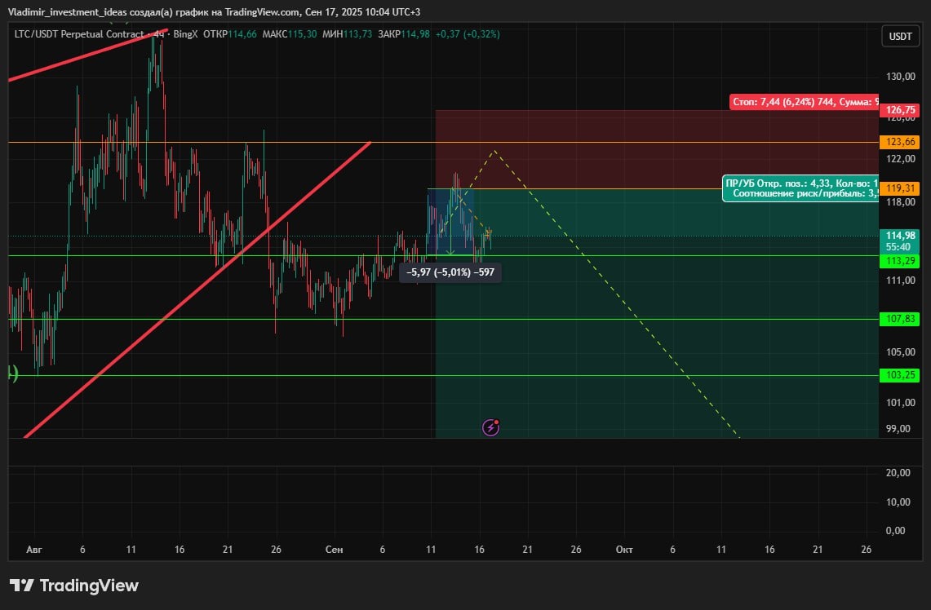Viewport: 931px width, 610px height.
Task: Click the USDT currency button
Action: pyautogui.click(x=900, y=36)
